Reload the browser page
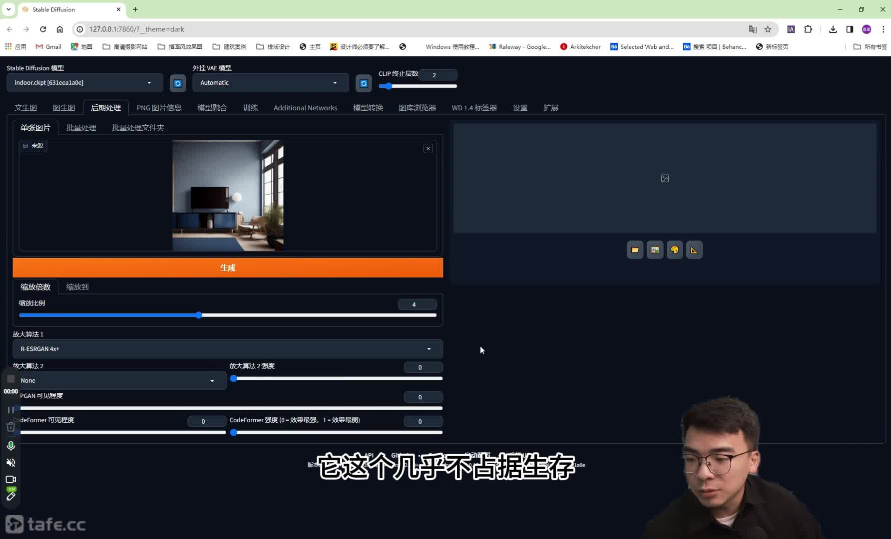 point(43,29)
